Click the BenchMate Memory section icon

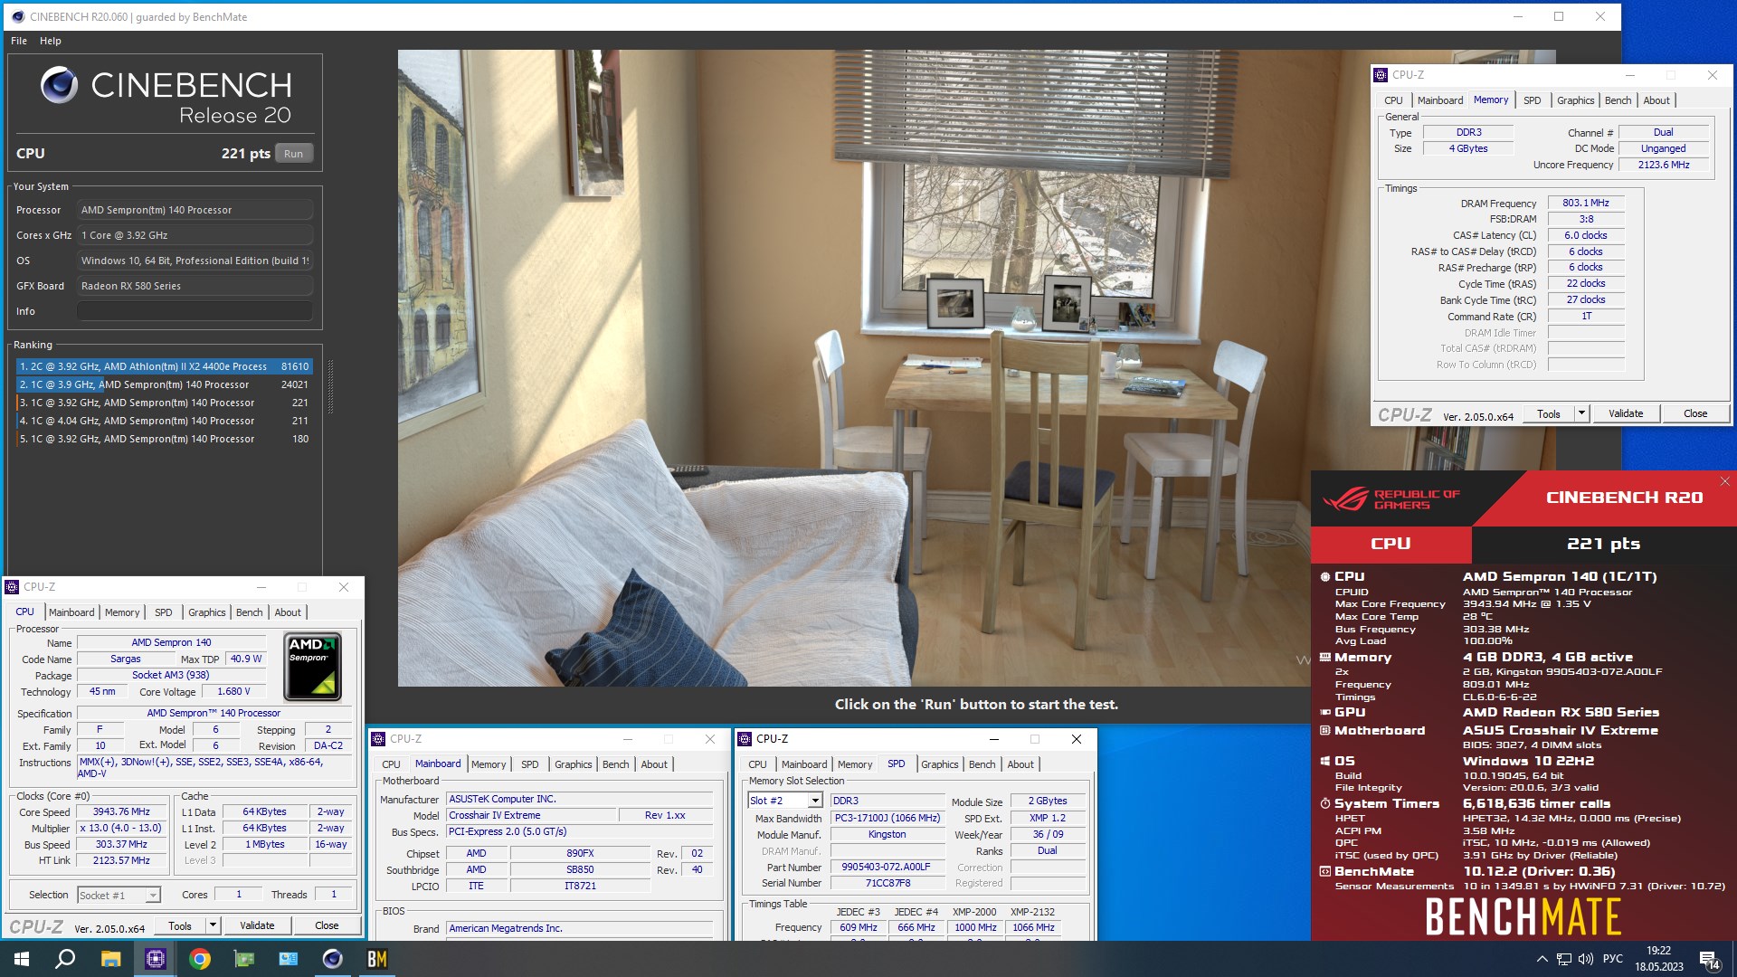point(1324,658)
